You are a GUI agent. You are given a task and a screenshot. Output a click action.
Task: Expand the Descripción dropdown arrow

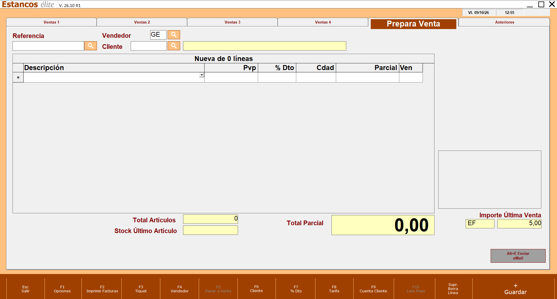(202, 75)
